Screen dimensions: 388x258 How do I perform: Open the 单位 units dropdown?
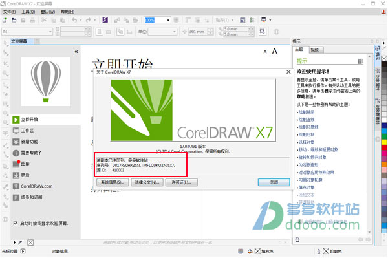click(x=174, y=32)
